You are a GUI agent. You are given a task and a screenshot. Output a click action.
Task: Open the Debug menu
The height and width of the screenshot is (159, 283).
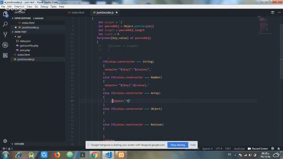[44, 7]
